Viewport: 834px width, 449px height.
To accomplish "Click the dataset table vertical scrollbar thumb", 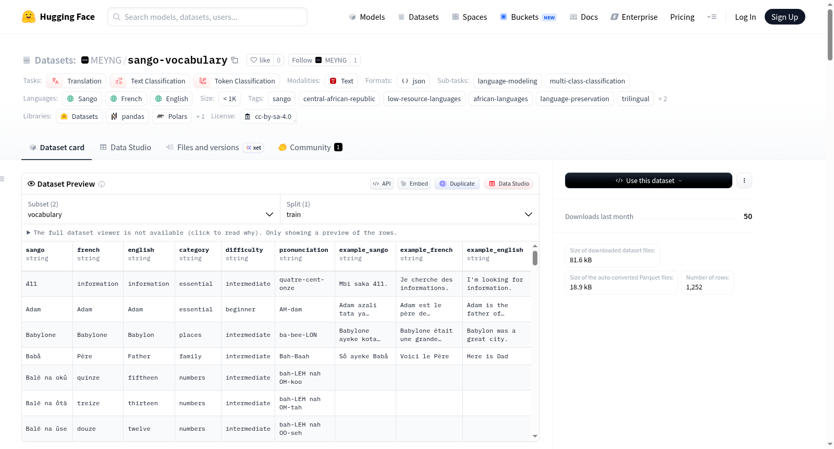I will point(535,258).
